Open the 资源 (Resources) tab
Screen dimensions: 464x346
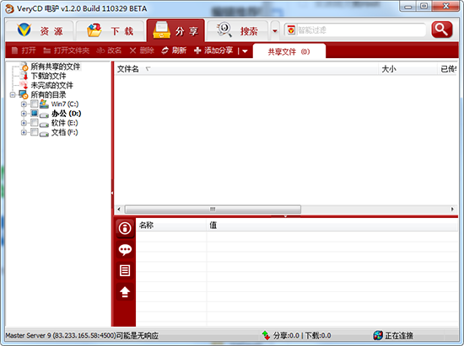pyautogui.click(x=40, y=30)
